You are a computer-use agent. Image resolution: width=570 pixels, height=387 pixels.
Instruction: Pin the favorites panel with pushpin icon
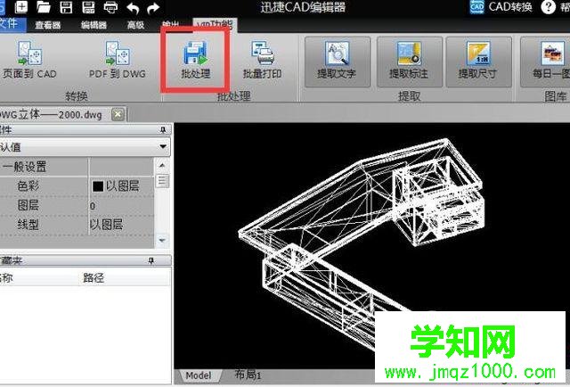coord(151,260)
